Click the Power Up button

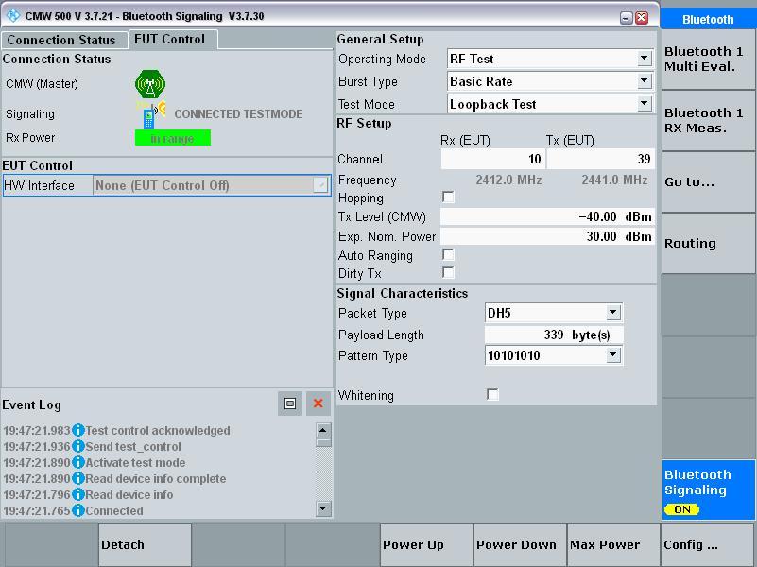(x=426, y=544)
